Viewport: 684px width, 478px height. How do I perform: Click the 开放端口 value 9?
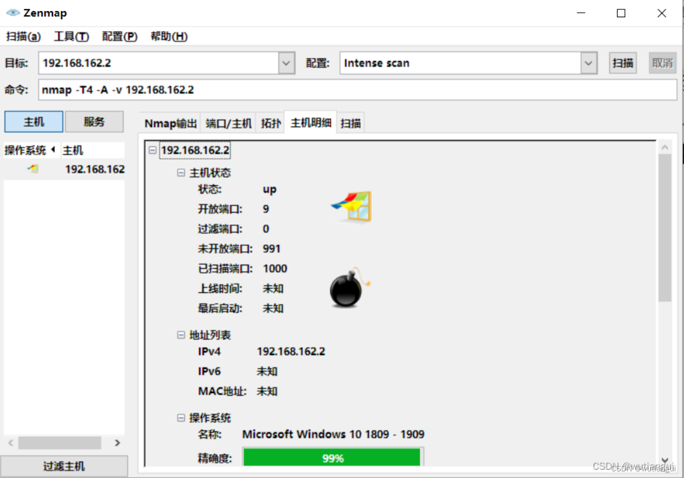click(266, 209)
